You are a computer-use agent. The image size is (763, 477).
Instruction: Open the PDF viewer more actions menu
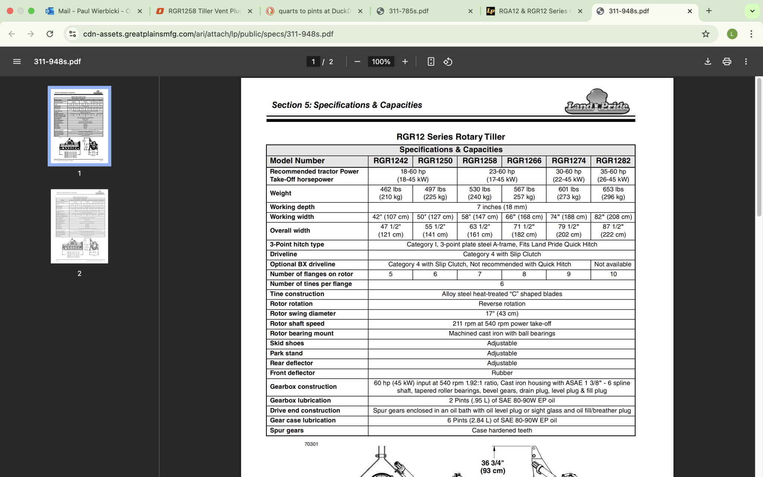tap(746, 61)
